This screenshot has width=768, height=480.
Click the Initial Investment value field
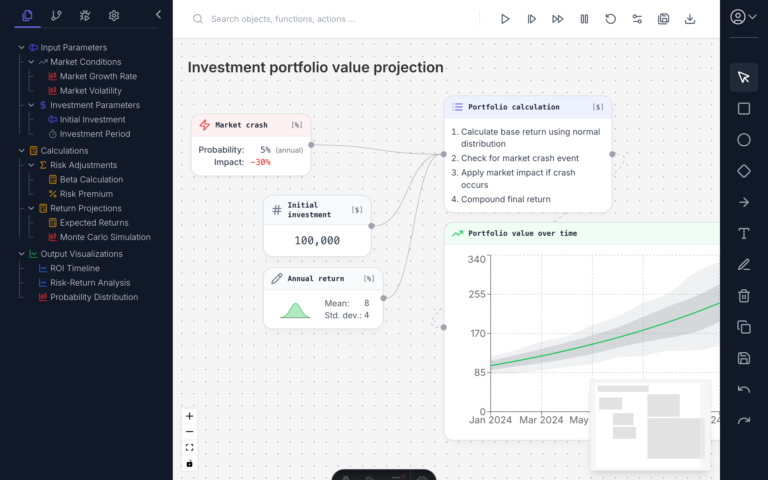tap(317, 240)
